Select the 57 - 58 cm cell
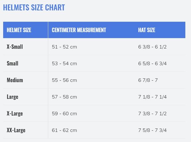Viewport: 191px width, 142px height. coord(64,97)
